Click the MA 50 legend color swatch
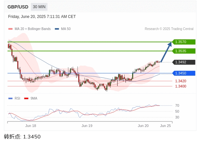Screen dimensions: 216x142 [x=57, y=29]
